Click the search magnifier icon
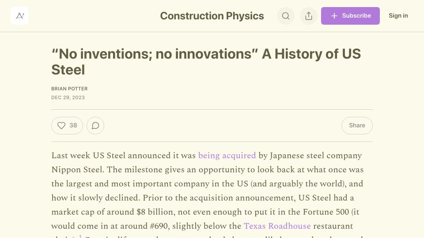The width and height of the screenshot is (424, 238). point(286,16)
